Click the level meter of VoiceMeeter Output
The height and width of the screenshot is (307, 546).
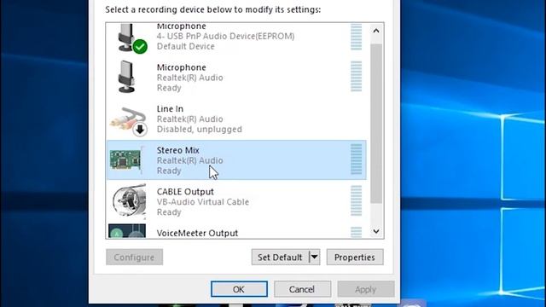click(x=357, y=232)
